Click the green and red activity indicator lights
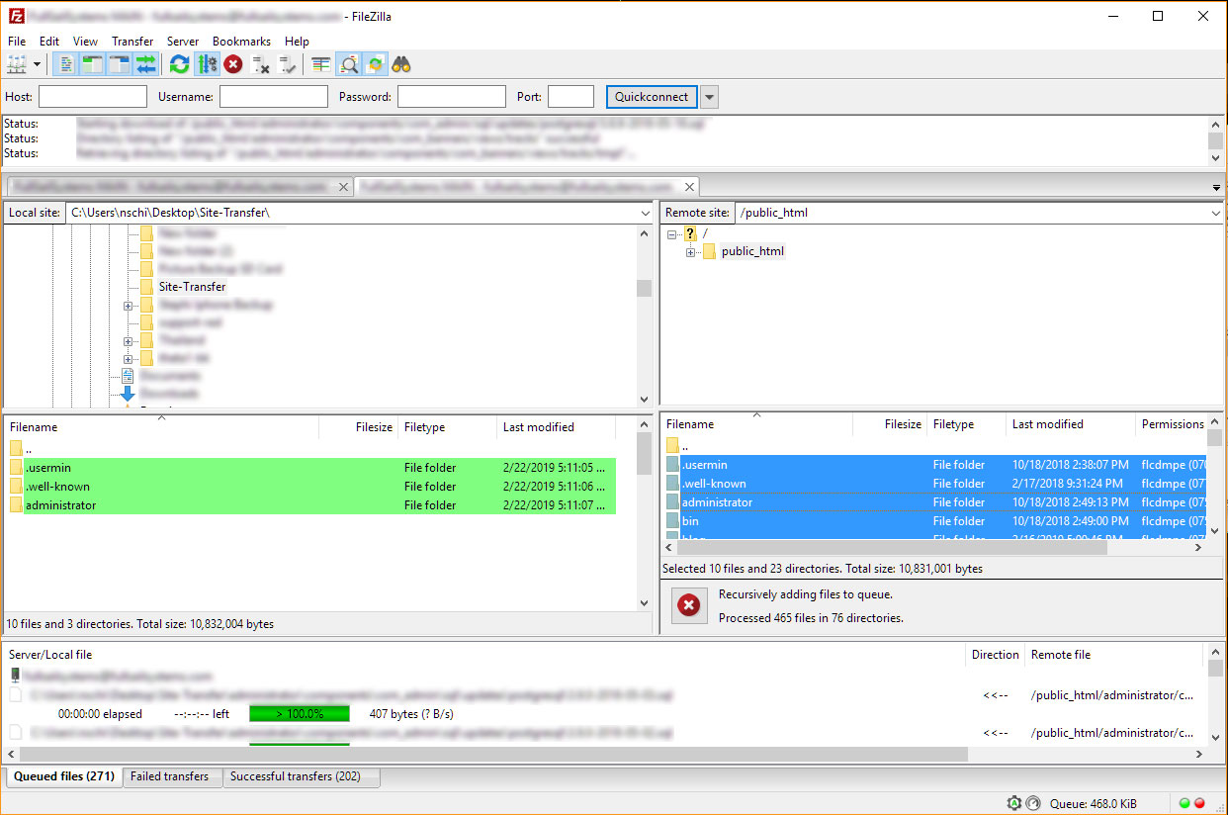 click(x=1192, y=803)
